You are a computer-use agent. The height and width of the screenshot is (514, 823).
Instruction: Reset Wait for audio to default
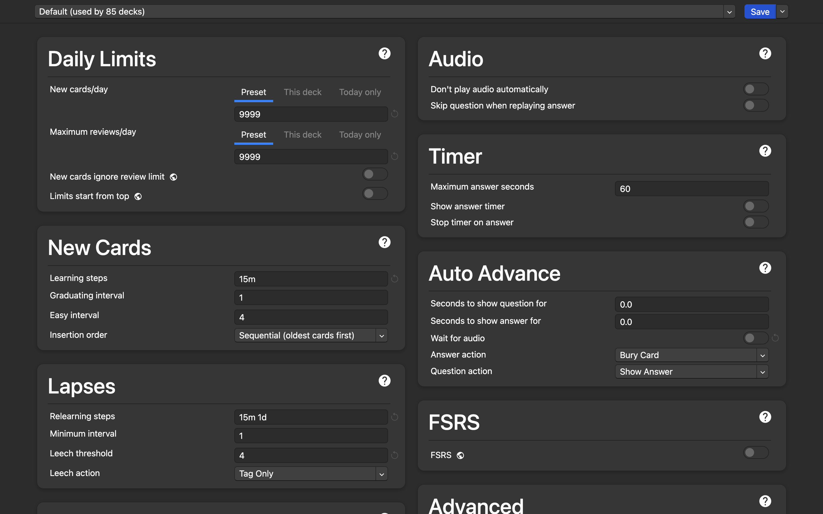coord(775,338)
